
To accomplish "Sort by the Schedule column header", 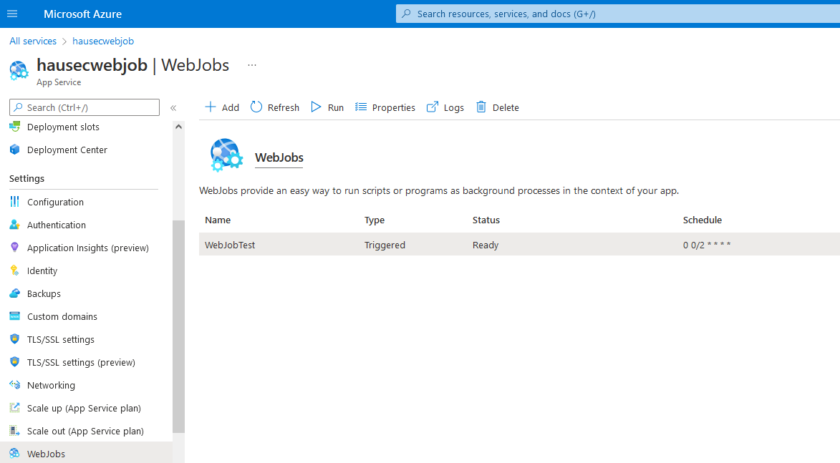I will pyautogui.click(x=703, y=220).
